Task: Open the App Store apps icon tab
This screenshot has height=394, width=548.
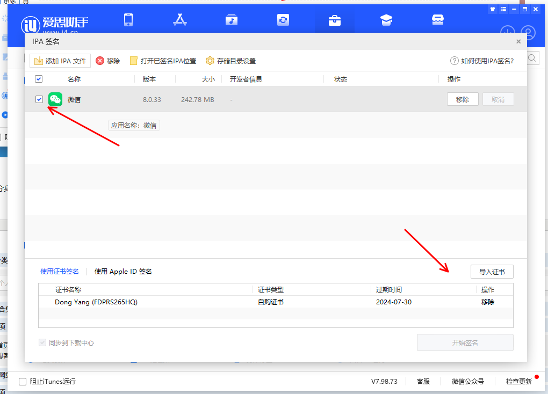Action: pyautogui.click(x=180, y=20)
